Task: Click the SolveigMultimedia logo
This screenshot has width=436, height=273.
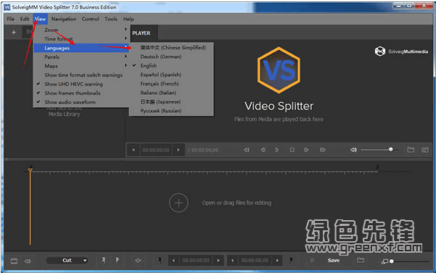Action: pyautogui.click(x=401, y=51)
